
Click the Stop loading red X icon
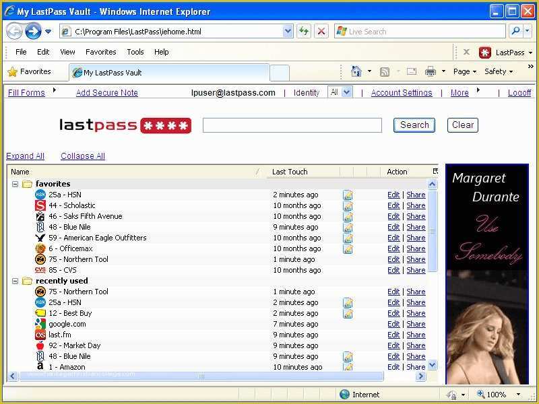tap(321, 32)
